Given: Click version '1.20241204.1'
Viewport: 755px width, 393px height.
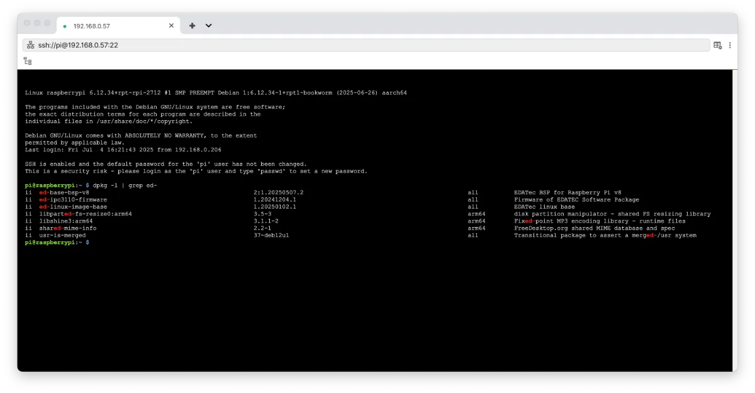Looking at the screenshot, I should (x=275, y=199).
